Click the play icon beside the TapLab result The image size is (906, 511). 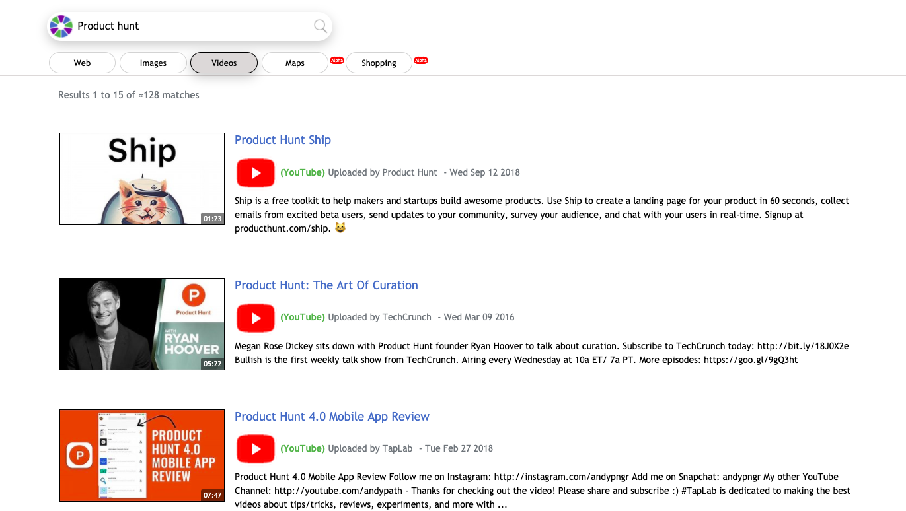point(255,448)
